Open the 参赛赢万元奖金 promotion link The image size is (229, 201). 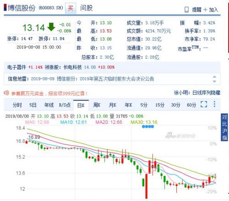coord(49,94)
